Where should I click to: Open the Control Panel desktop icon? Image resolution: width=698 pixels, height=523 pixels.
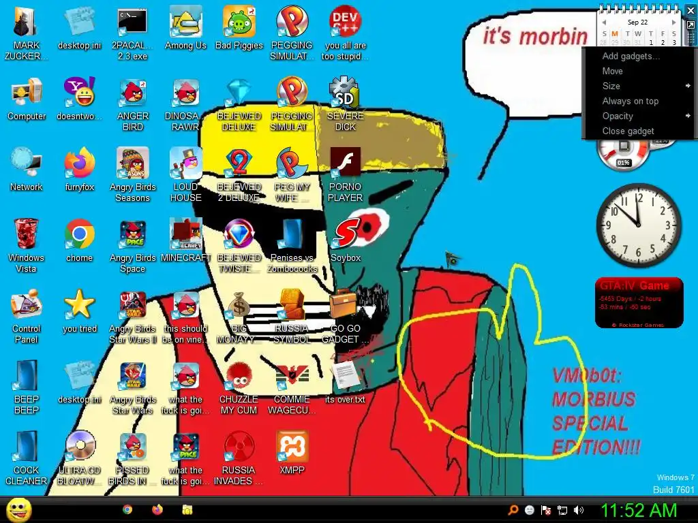[27, 316]
